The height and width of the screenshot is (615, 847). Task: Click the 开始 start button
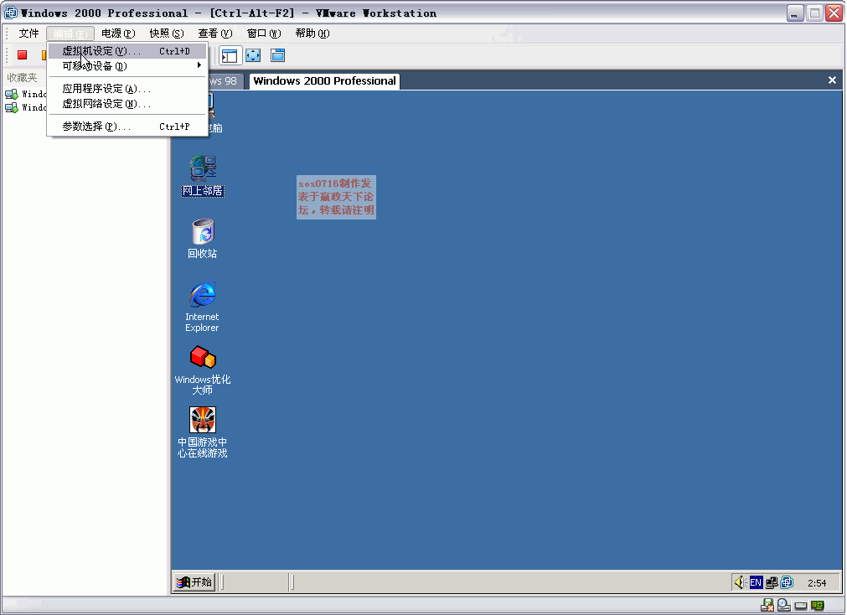(x=194, y=582)
